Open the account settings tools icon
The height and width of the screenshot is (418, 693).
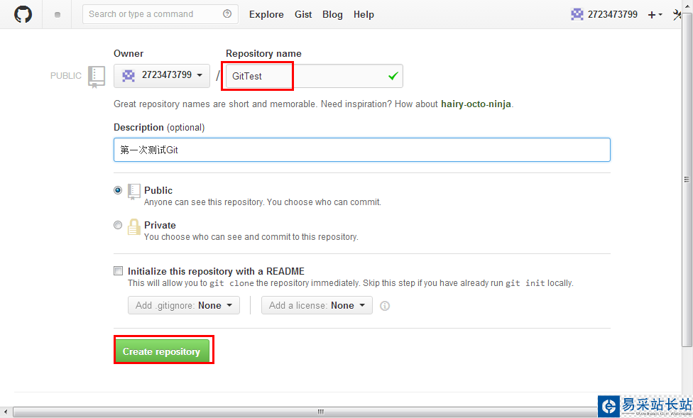tap(677, 15)
